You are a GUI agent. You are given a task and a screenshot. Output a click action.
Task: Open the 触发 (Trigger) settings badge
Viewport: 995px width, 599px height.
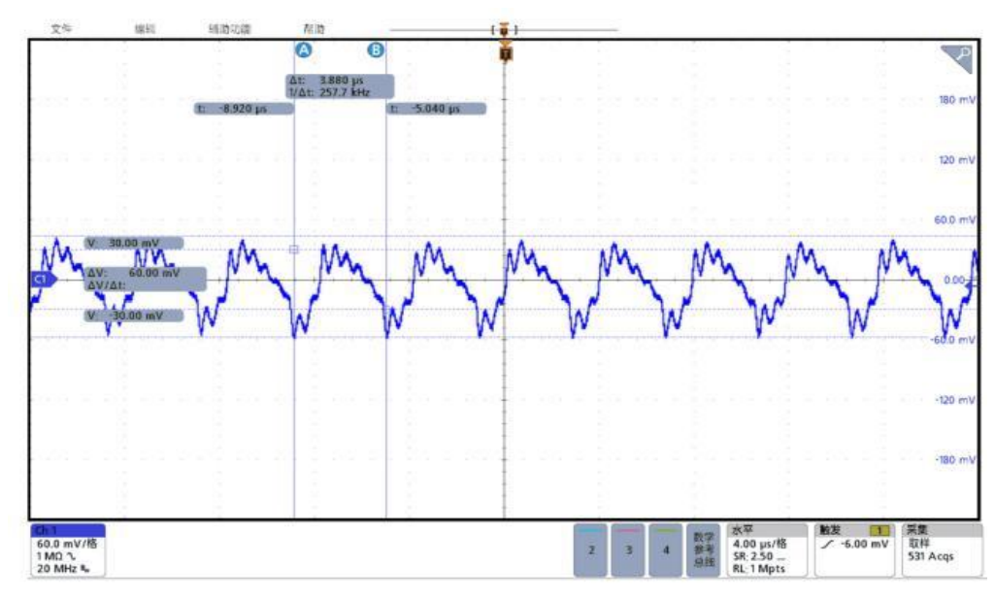pyautogui.click(x=855, y=549)
